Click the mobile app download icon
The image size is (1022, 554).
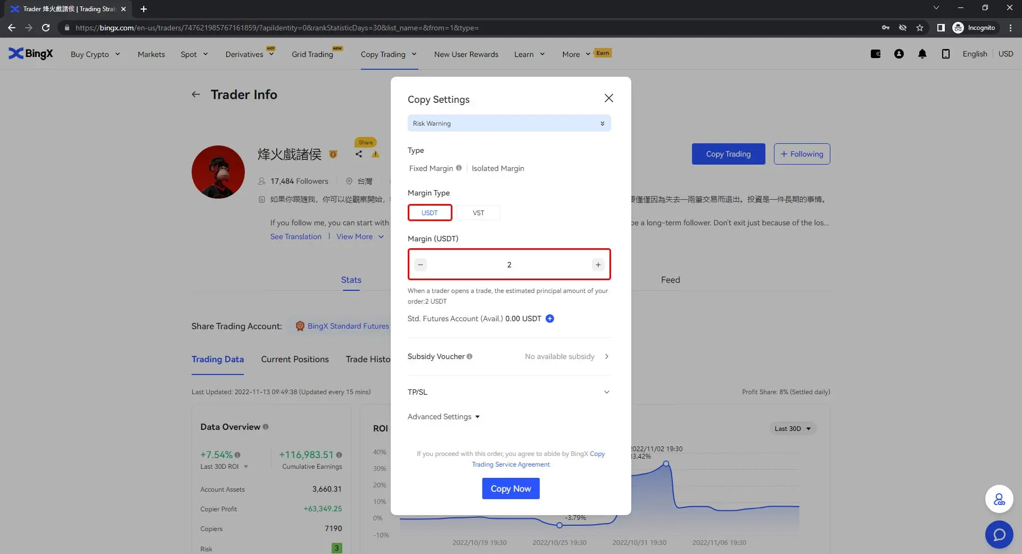(946, 54)
